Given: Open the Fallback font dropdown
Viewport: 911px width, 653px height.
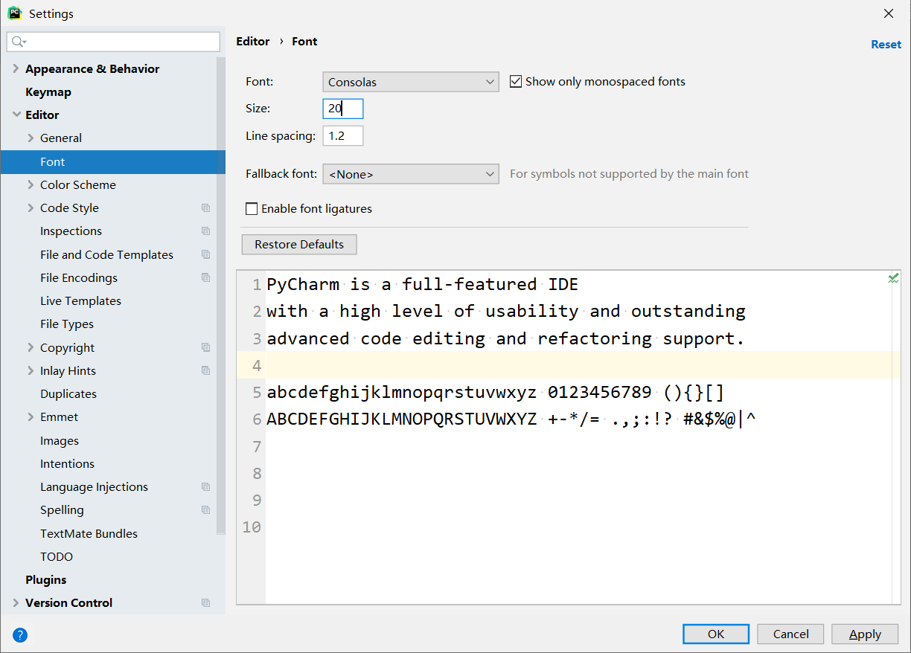Looking at the screenshot, I should pyautogui.click(x=411, y=174).
